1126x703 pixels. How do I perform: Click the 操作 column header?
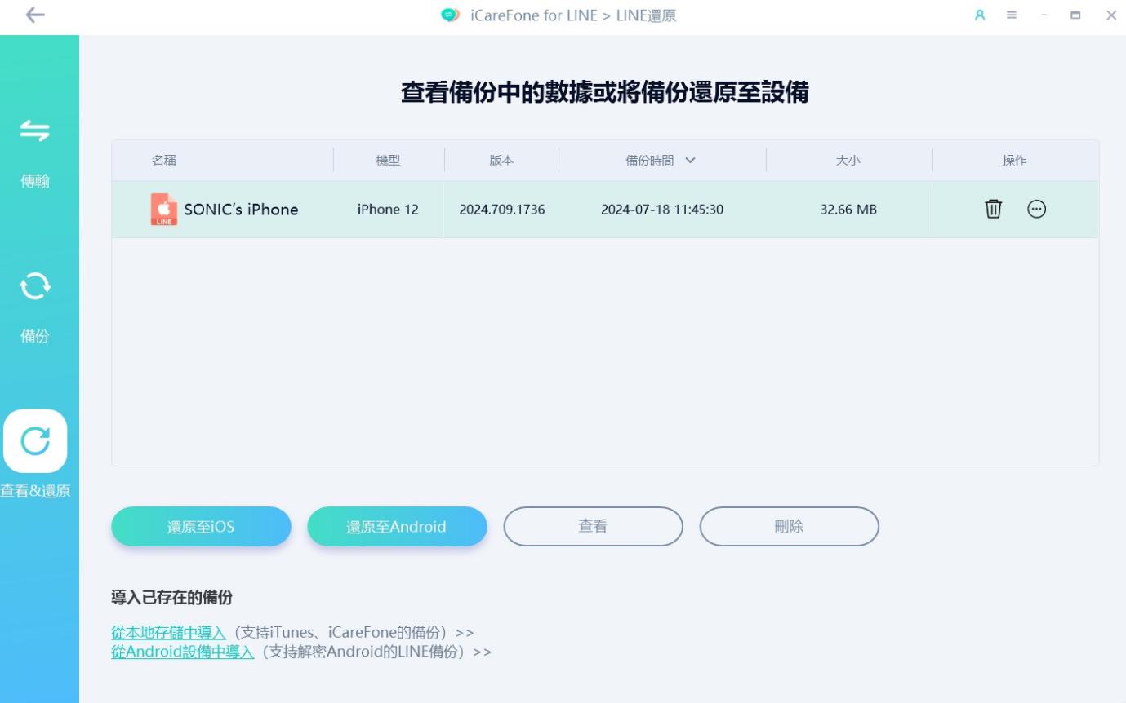tap(1015, 161)
